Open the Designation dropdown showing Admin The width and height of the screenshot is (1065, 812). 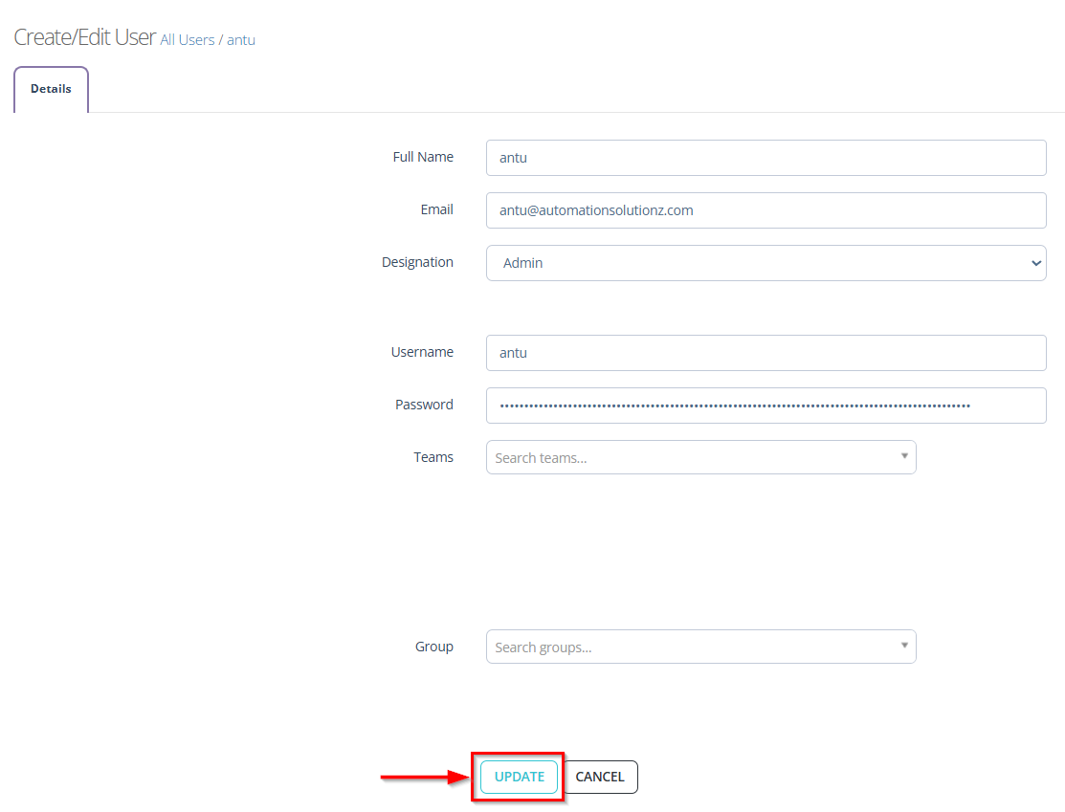pyautogui.click(x=765, y=263)
